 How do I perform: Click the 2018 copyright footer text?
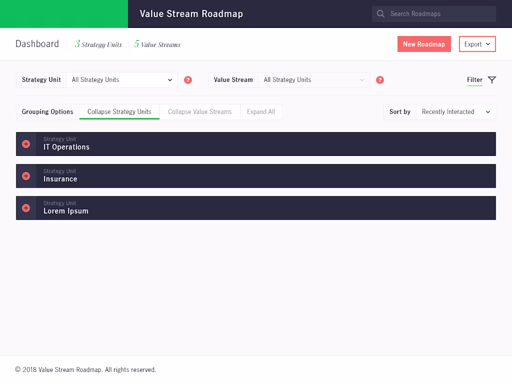pyautogui.click(x=86, y=370)
